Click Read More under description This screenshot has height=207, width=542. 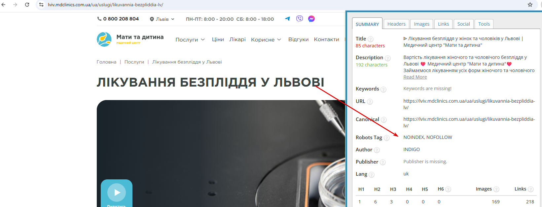(415, 77)
